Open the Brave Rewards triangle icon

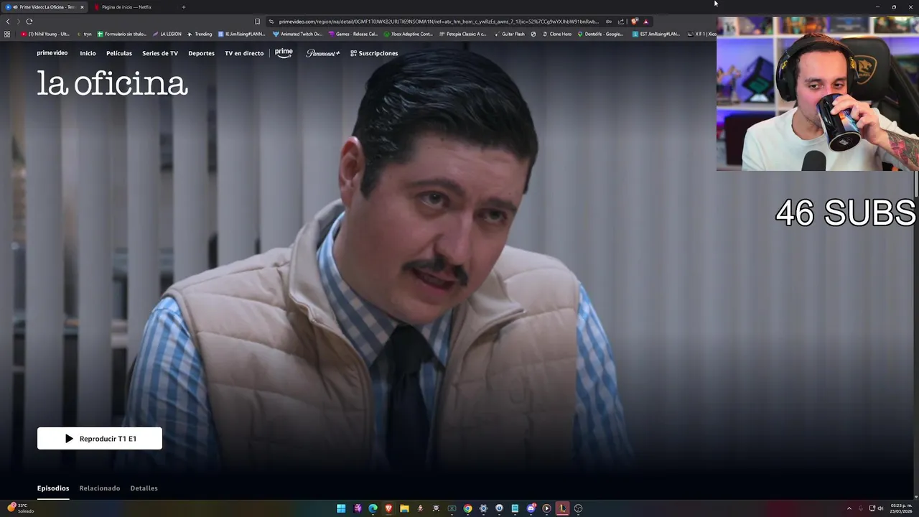tap(645, 22)
